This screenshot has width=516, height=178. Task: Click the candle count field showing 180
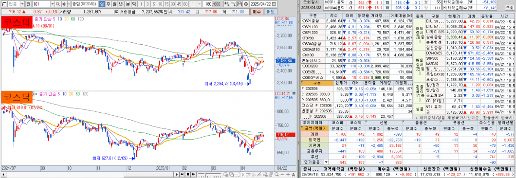coord(207,4)
